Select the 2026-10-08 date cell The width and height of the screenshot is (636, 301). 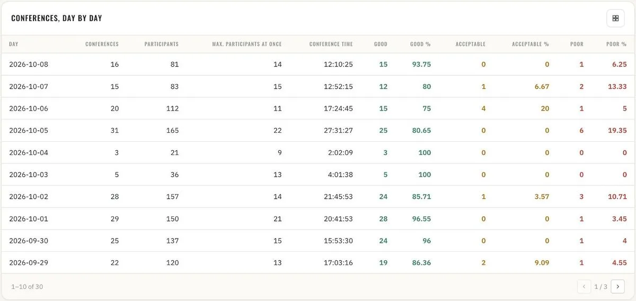click(x=29, y=65)
